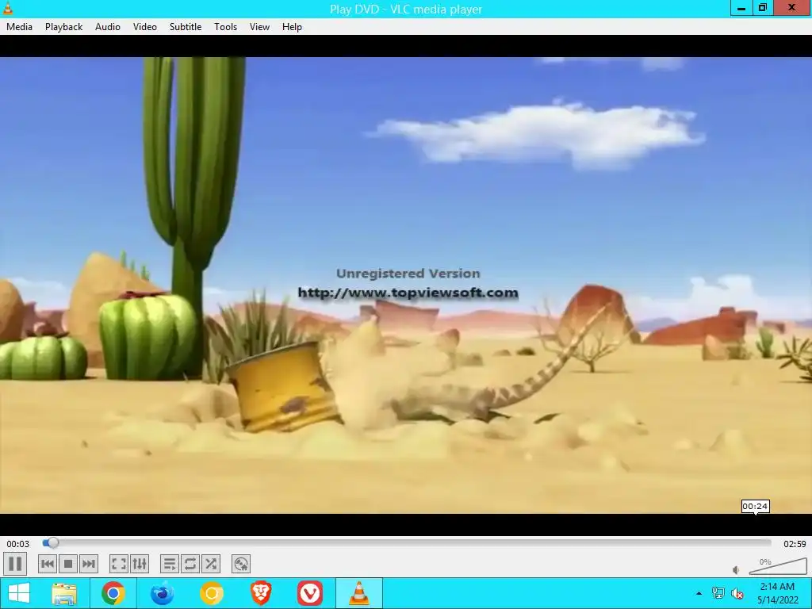Viewport: 812px width, 609px height.
Task: Open network status tray icon
Action: 718,593
